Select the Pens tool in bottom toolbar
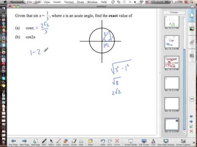This screenshot has width=197, height=147. 44,142
